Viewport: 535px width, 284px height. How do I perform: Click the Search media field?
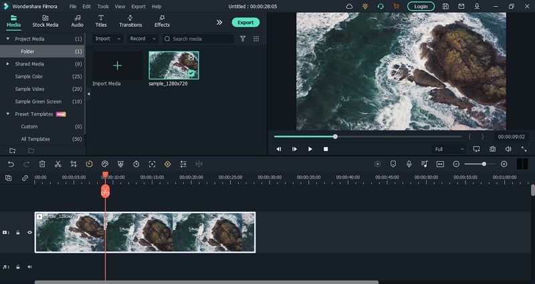[198, 39]
